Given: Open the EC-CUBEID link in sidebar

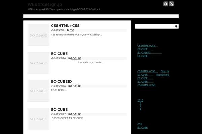Looking at the screenshot, I should pyautogui.click(x=149, y=53).
